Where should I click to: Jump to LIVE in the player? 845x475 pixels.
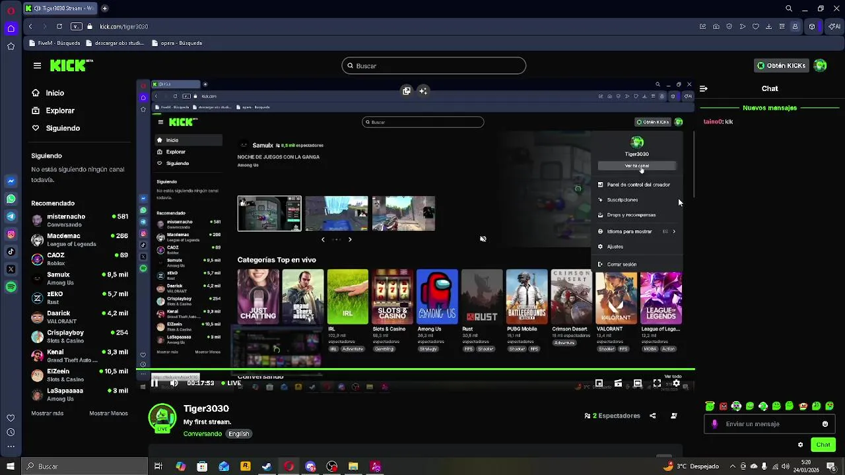[x=231, y=383]
